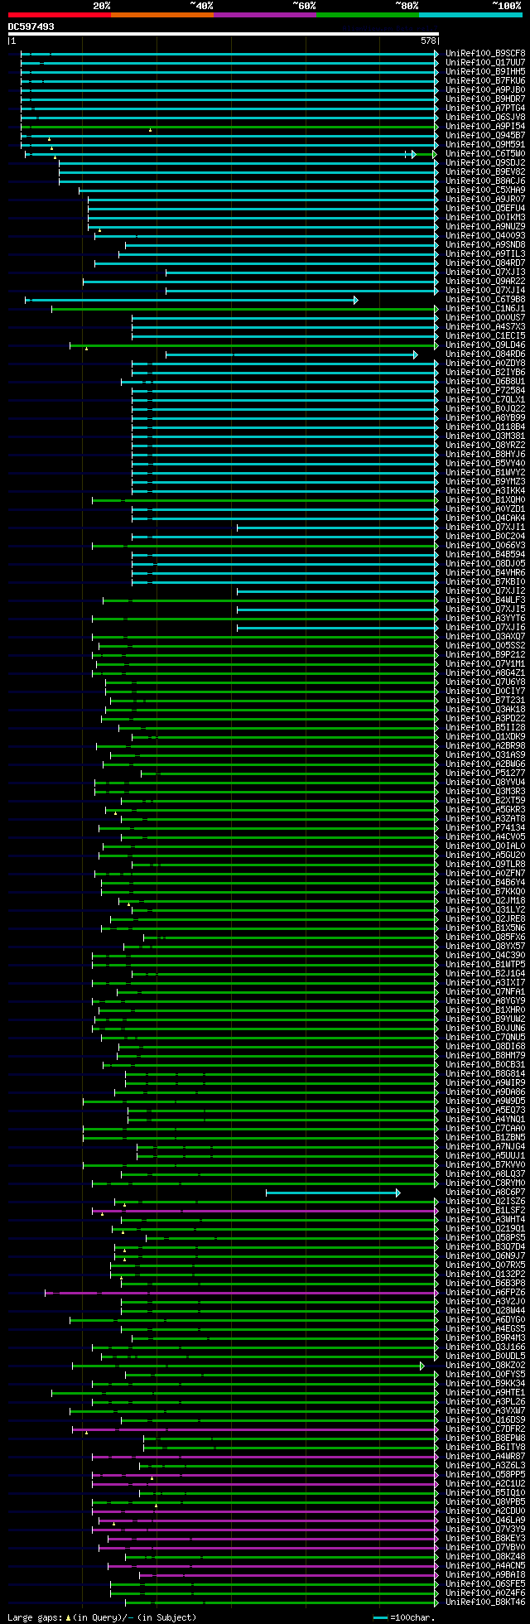The image size is (530, 1624).
Task: Select the UniRef100_A4WR87 label
Action: click(485, 1457)
